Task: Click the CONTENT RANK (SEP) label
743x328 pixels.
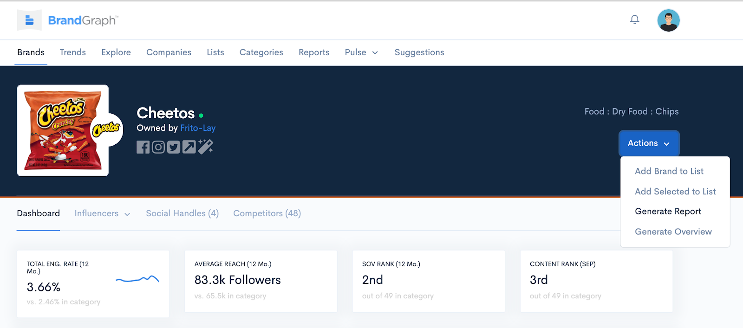Action: tap(562, 264)
